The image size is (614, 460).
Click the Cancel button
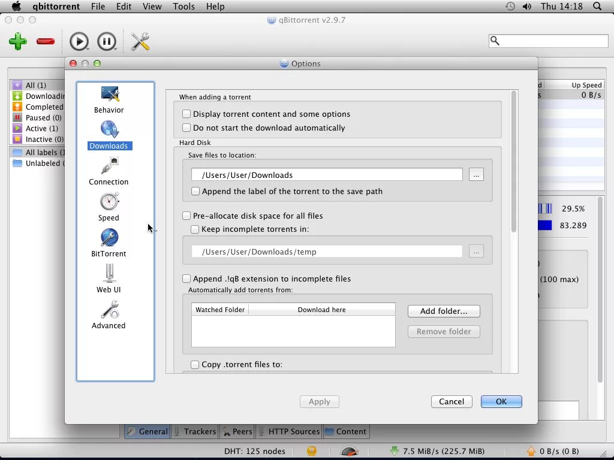tap(452, 401)
